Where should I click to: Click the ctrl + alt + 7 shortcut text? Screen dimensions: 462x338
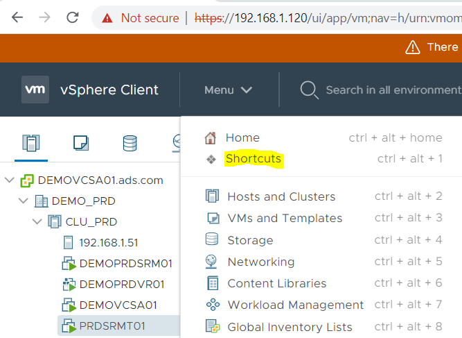coord(408,304)
